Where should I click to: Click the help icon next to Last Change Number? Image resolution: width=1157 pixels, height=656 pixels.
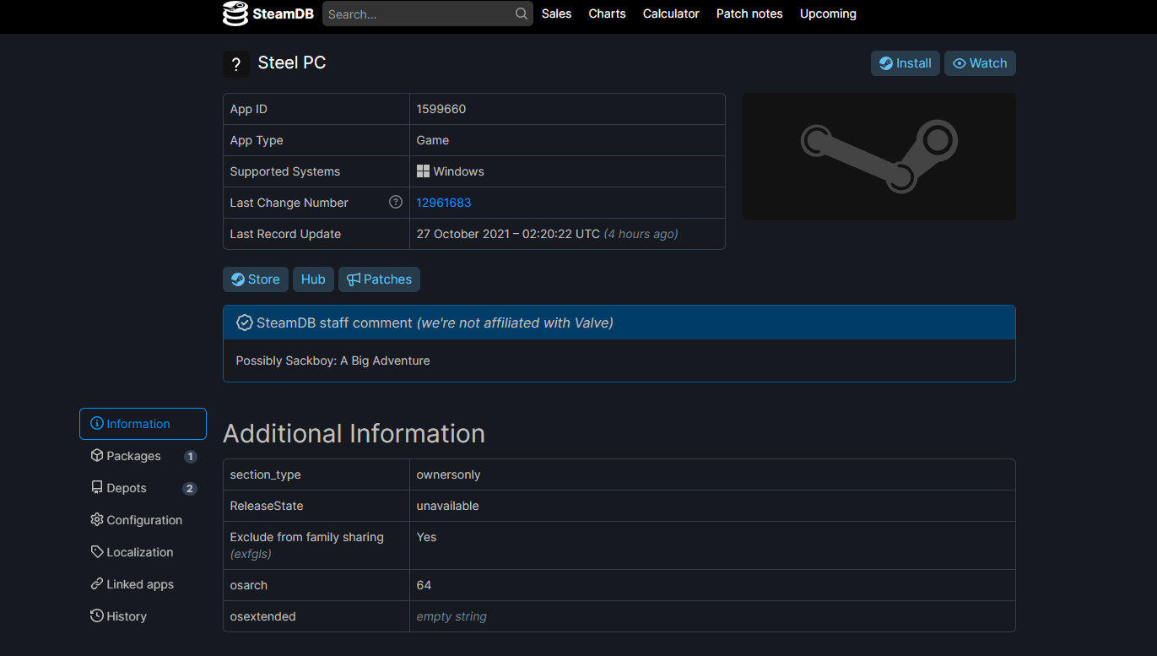click(395, 202)
